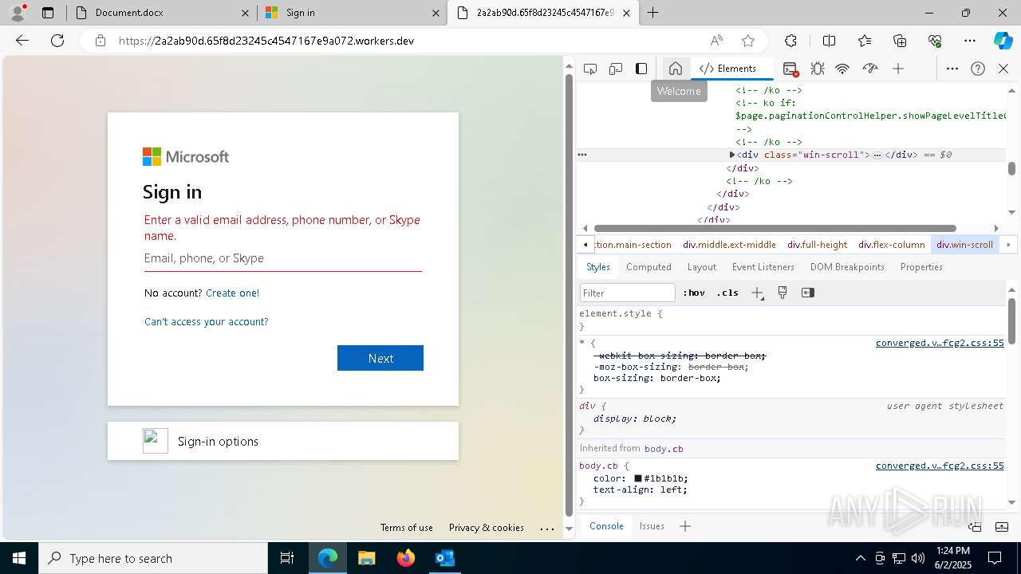Click the collapsed ellipsis inside win-scroll div
Viewport: 1021px width, 574px height.
point(877,155)
